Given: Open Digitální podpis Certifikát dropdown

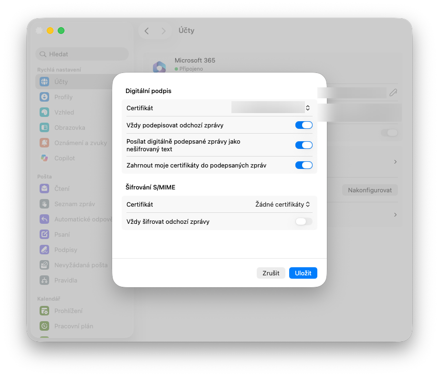Looking at the screenshot, I should coord(271,108).
